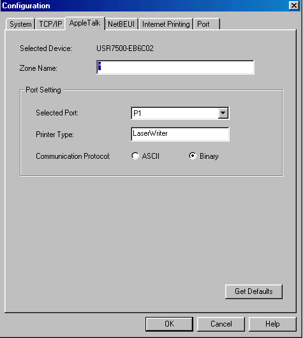The image size is (303, 338).
Task: Select the AppleTalk tab
Action: tap(85, 23)
